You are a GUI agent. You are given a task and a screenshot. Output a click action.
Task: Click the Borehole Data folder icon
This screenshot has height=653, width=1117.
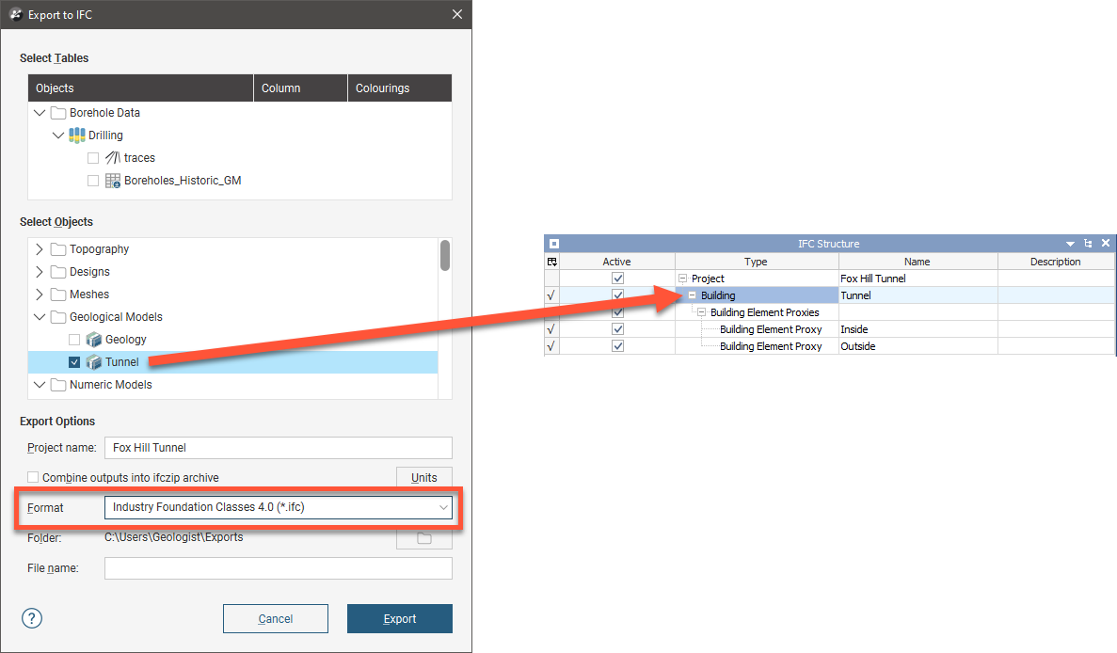[x=58, y=113]
